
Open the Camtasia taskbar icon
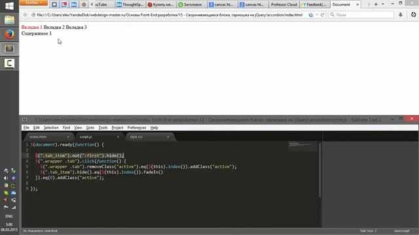9,63
